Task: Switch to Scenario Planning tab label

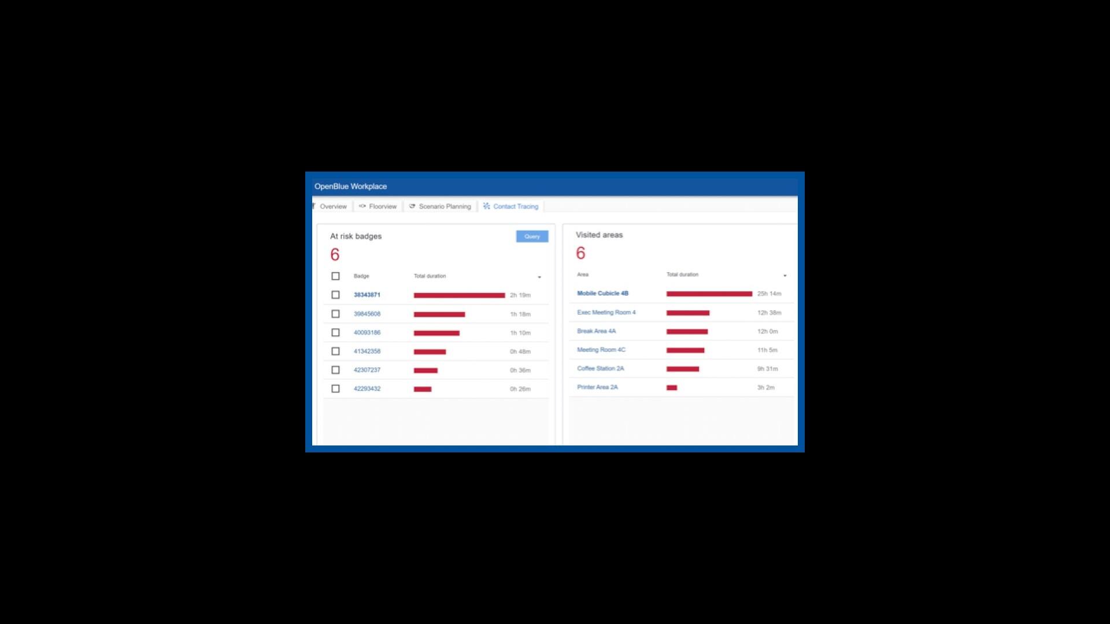Action: [x=445, y=206]
